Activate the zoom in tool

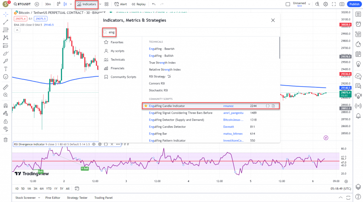point(6,95)
